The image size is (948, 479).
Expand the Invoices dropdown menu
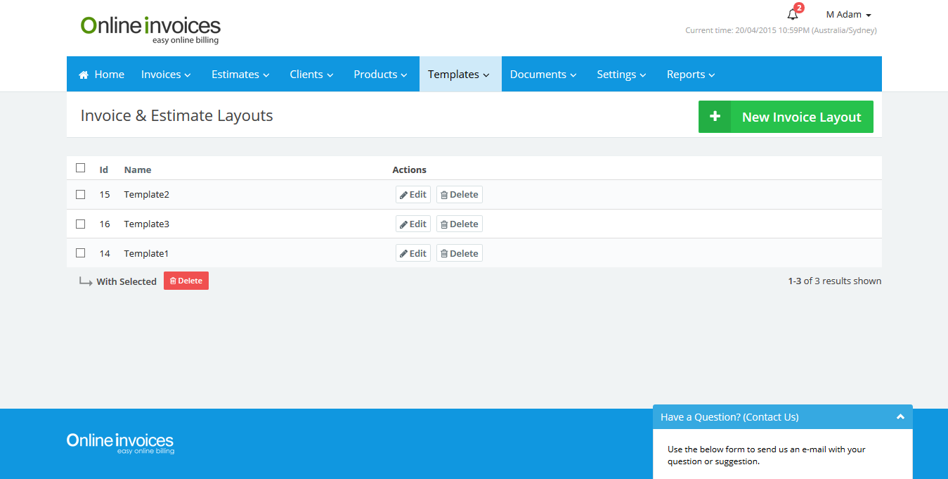[166, 75]
